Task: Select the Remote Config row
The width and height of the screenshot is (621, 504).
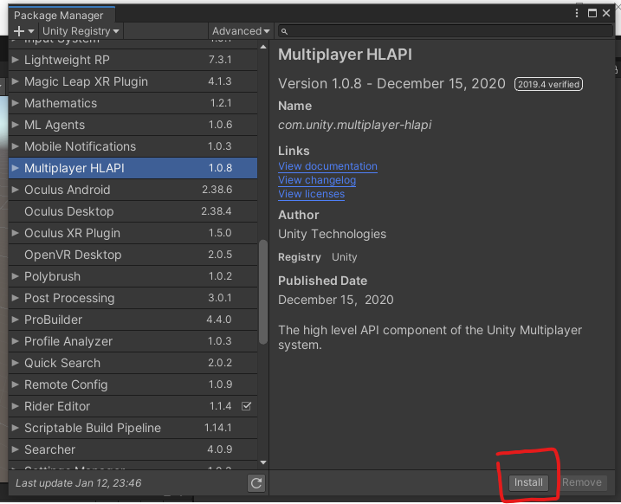Action: (x=133, y=384)
